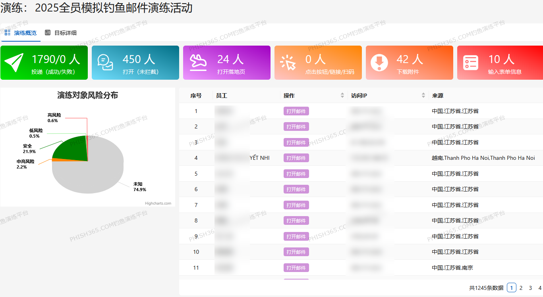Click 打开邮件 tag in row 1
The image size is (543, 297).
click(296, 111)
